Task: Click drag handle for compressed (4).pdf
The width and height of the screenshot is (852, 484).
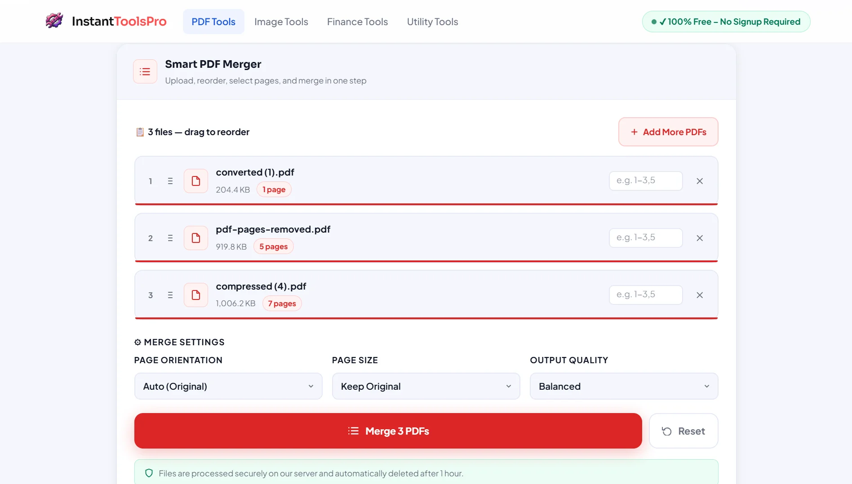Action: click(x=170, y=295)
